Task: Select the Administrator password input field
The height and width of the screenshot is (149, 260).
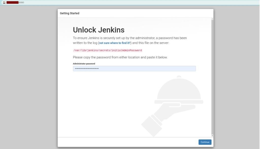Action: [x=134, y=68]
